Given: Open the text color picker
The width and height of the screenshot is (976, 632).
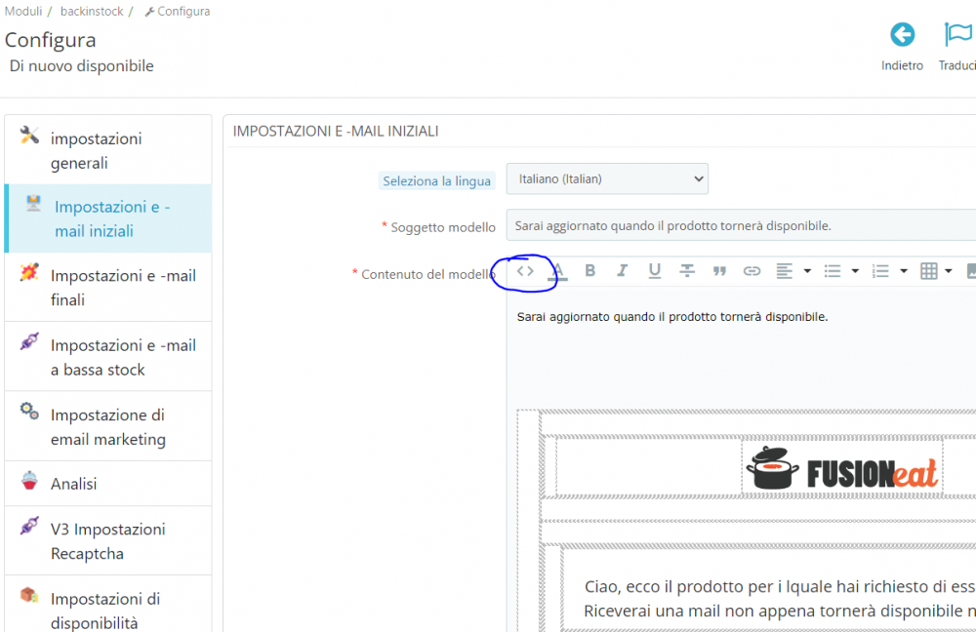Looking at the screenshot, I should click(x=558, y=271).
